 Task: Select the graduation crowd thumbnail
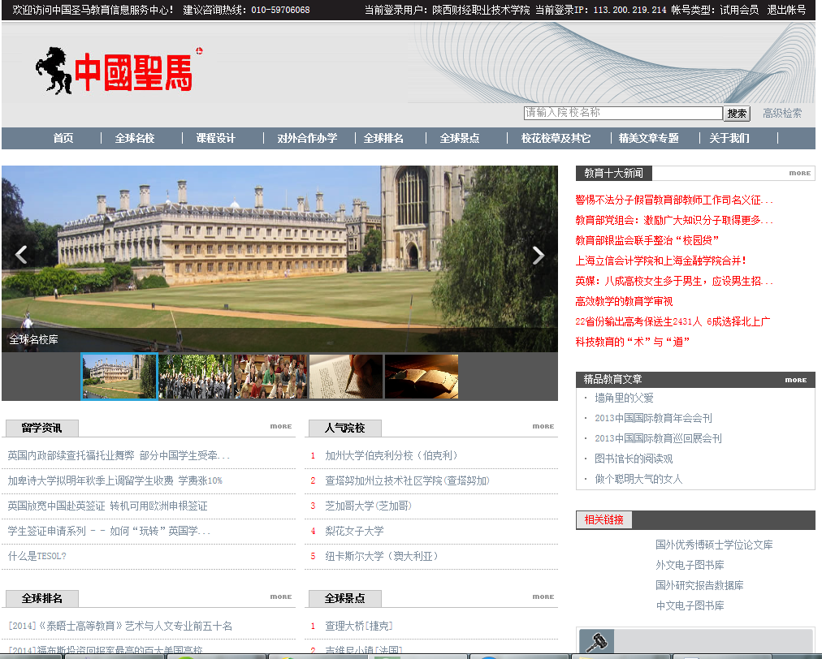195,377
